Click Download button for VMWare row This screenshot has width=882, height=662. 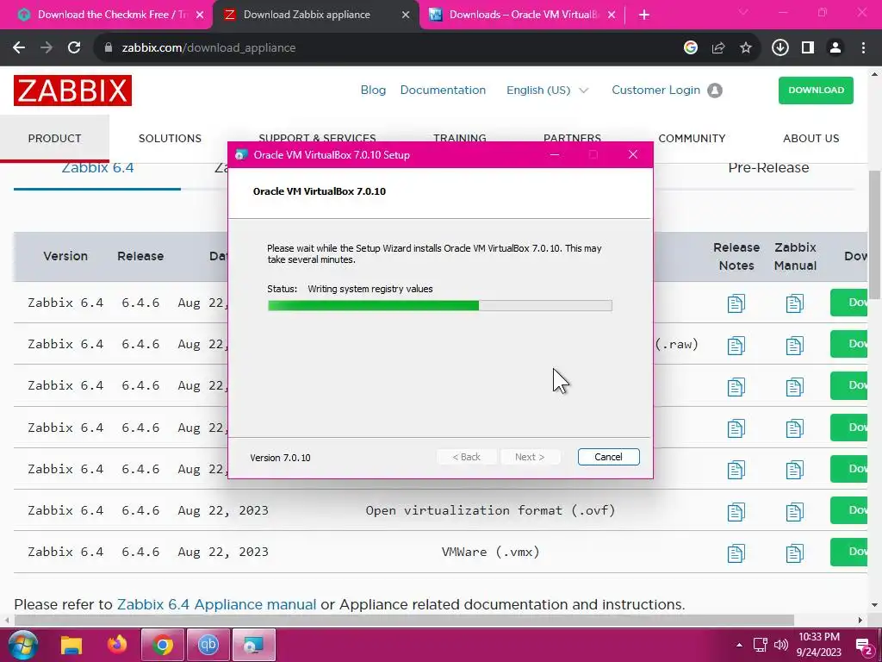point(848,552)
